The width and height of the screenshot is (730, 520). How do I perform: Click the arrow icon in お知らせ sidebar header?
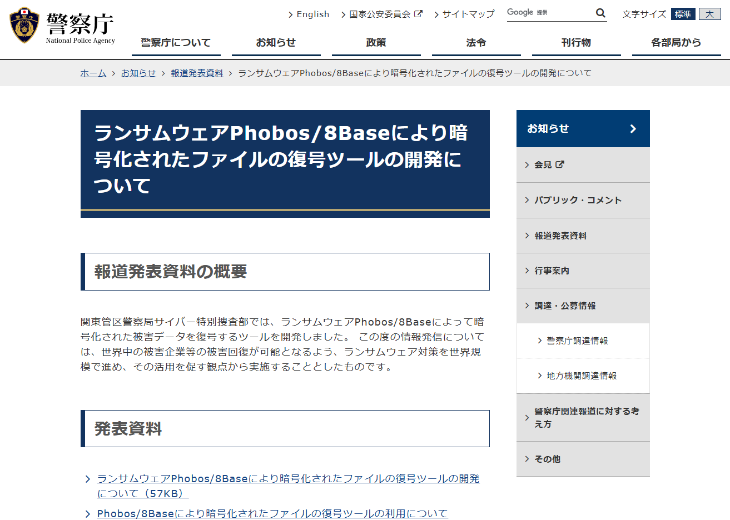click(633, 129)
